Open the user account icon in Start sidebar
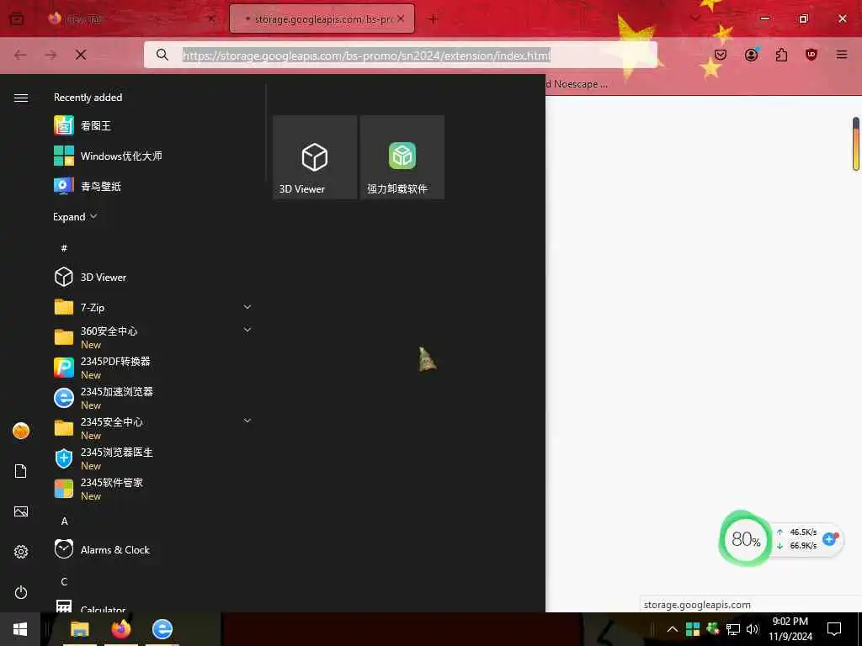The image size is (862, 646). (21, 431)
